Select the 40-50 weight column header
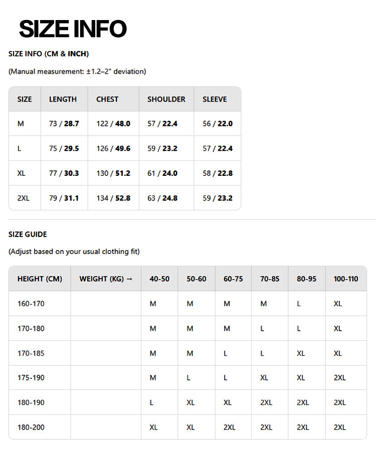The image size is (376, 463). point(159,279)
